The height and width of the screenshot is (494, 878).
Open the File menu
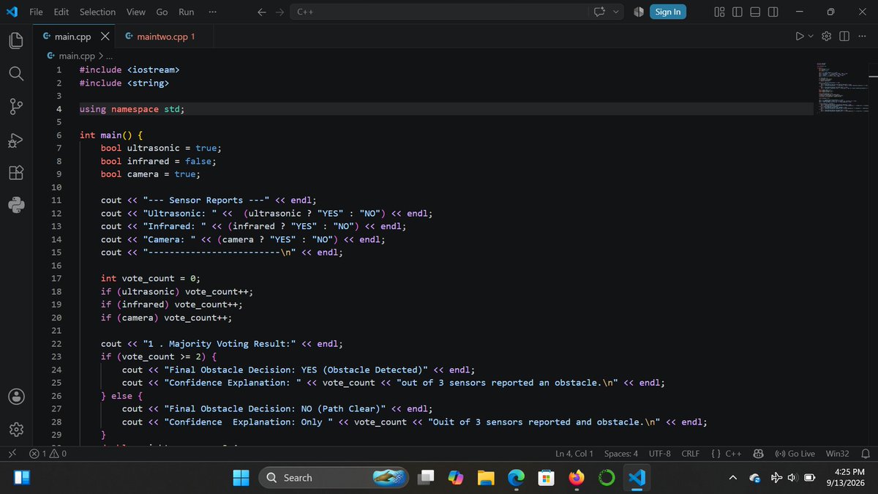click(x=36, y=12)
